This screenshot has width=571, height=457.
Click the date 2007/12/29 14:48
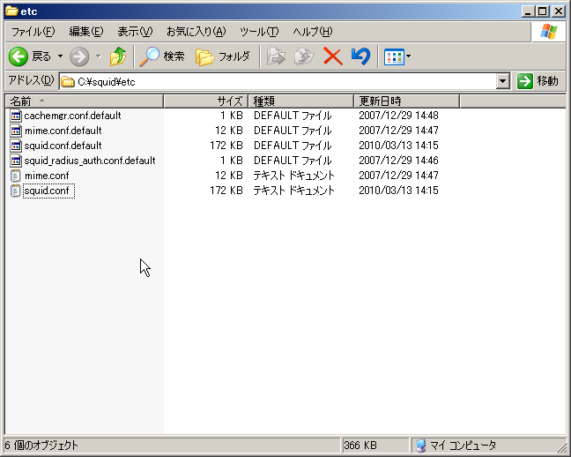coord(398,116)
